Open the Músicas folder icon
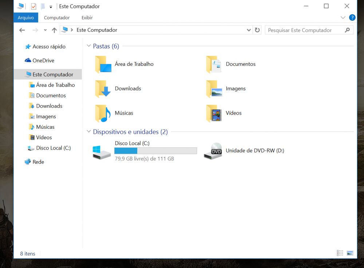364x268 pixels. pyautogui.click(x=103, y=113)
